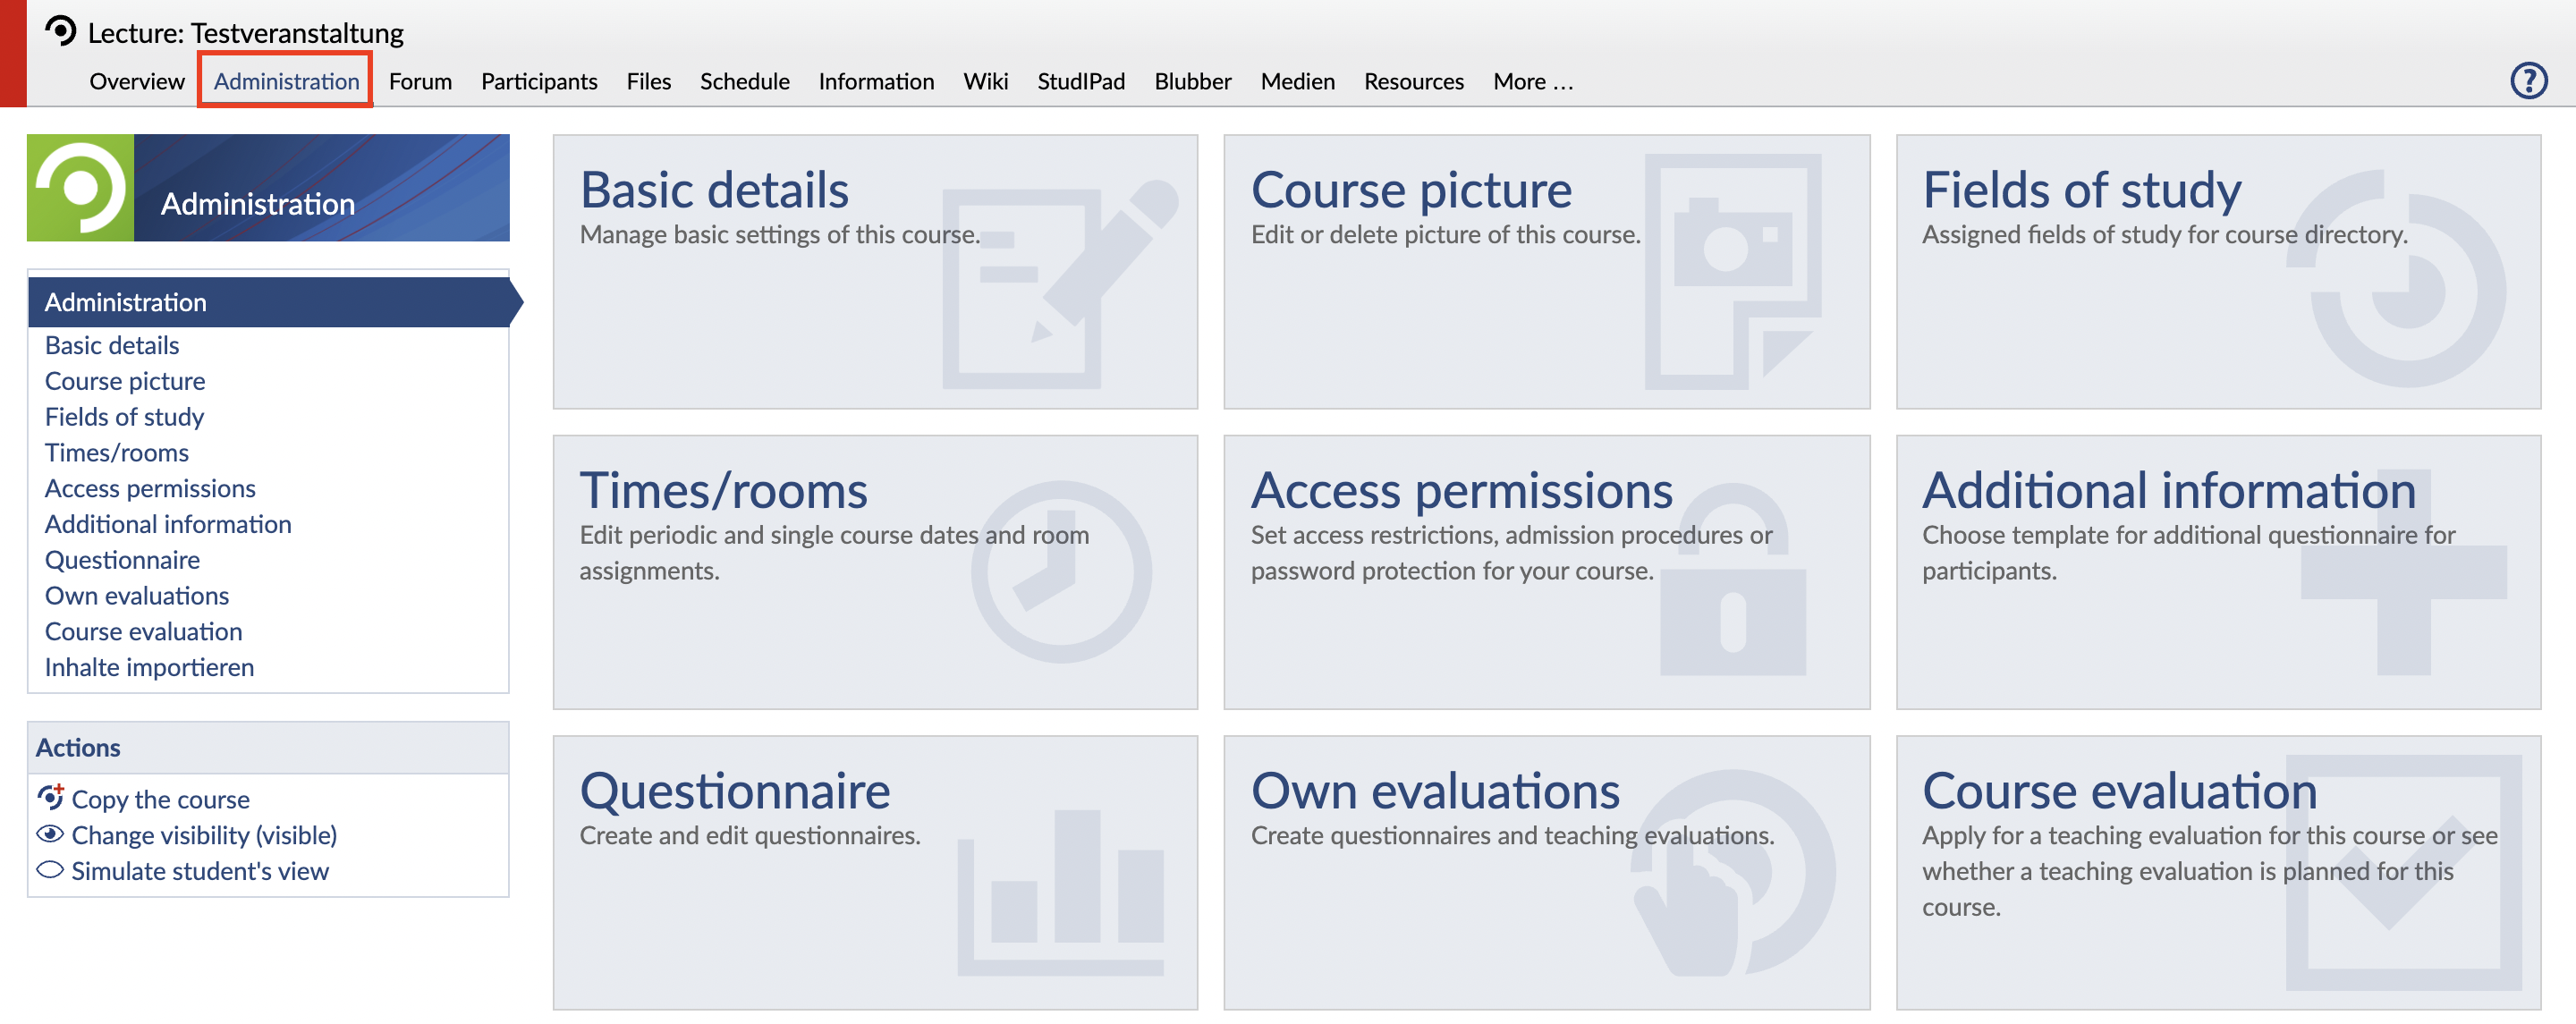The height and width of the screenshot is (1024, 2576).
Task: Open the Own evaluations sidebar link
Action: pos(137,595)
